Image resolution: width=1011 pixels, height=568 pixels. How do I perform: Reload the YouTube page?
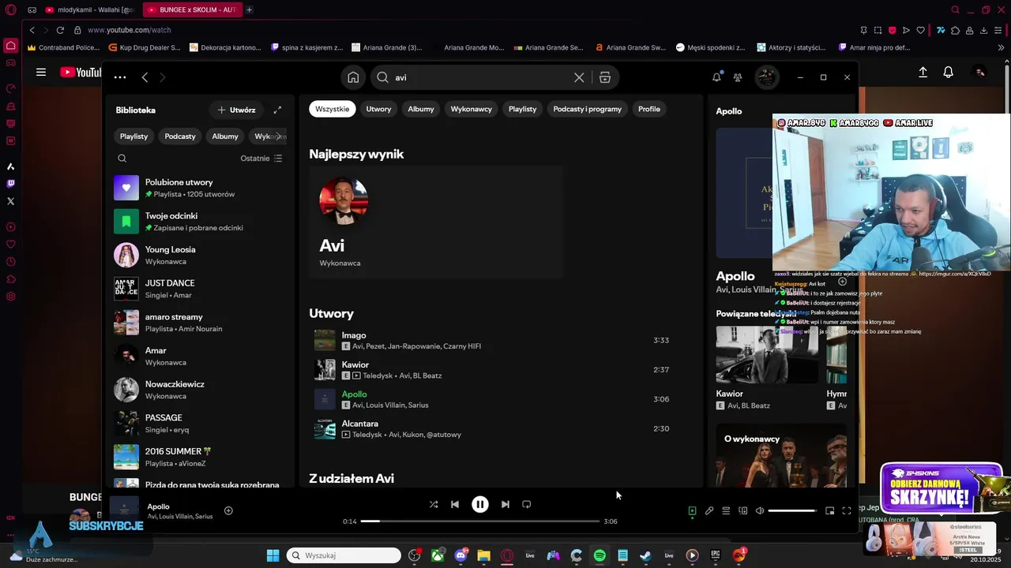point(60,30)
